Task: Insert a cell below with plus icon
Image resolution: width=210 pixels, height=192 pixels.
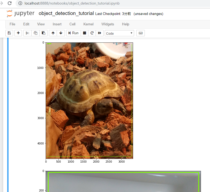Action: point(18,33)
